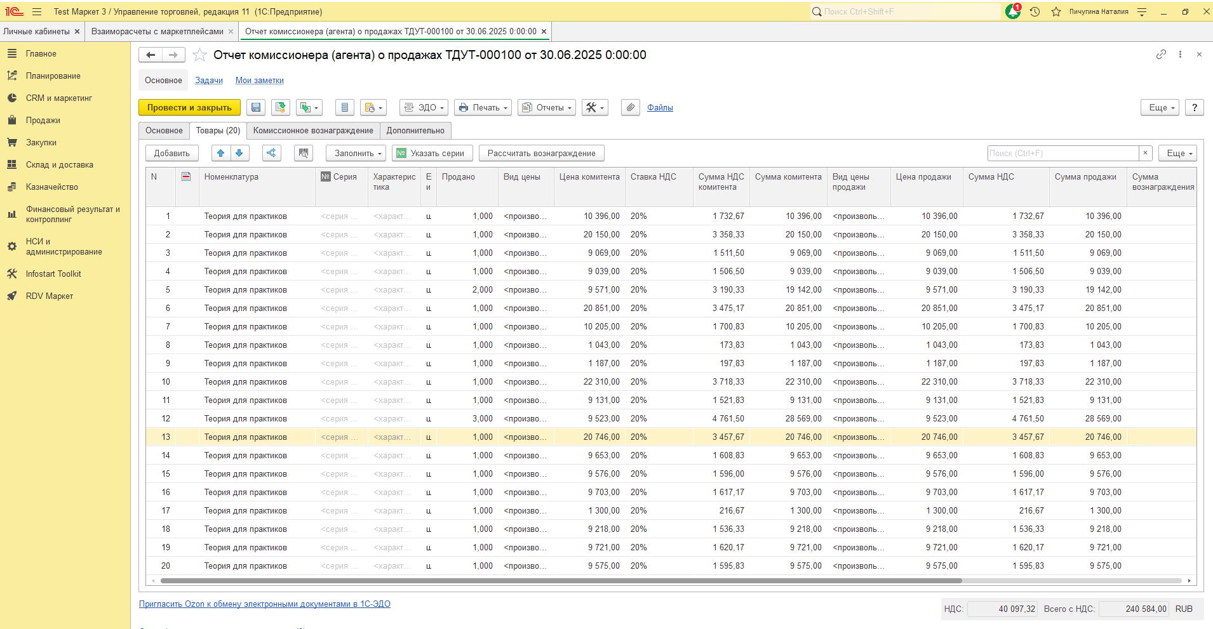The width and height of the screenshot is (1213, 629).
Task: Click the save document diskette icon
Action: 256,108
